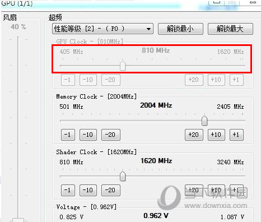Decrease Shader Clock by 1
Image resolution: width=261 pixels, height=222 pixels.
pyautogui.click(x=68, y=190)
